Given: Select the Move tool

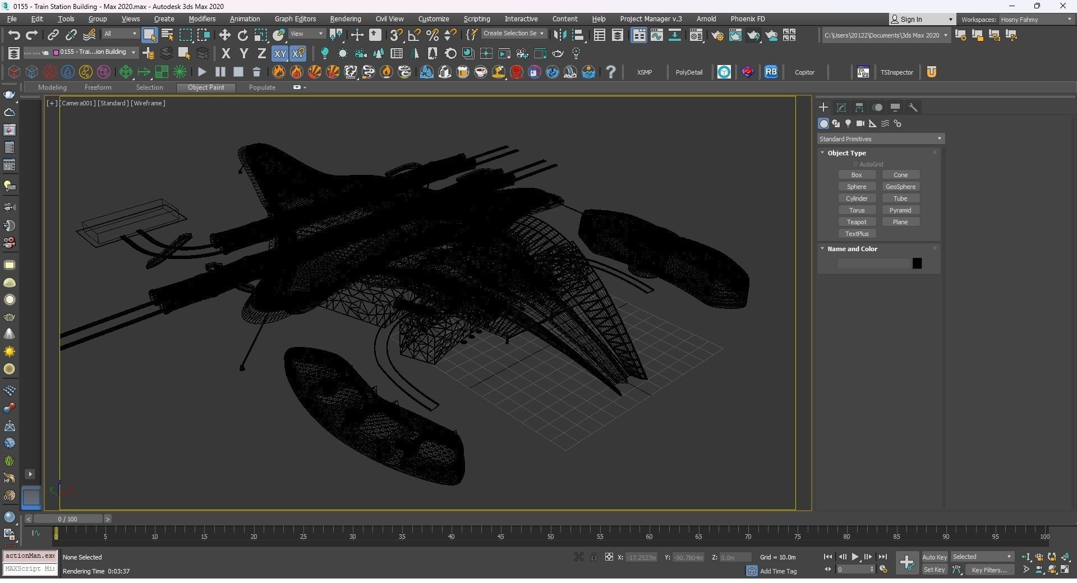Looking at the screenshot, I should (224, 35).
